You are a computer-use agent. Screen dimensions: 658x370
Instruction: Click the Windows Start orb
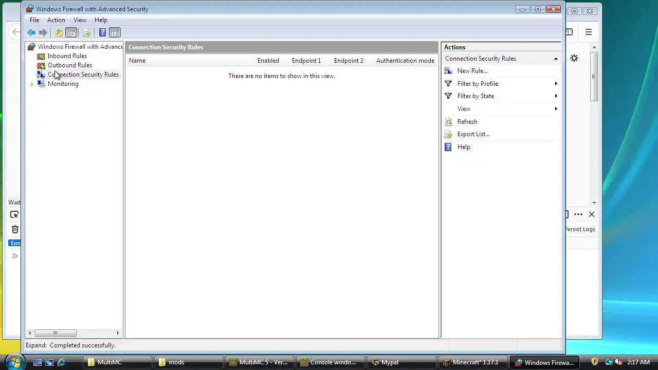pyautogui.click(x=14, y=361)
